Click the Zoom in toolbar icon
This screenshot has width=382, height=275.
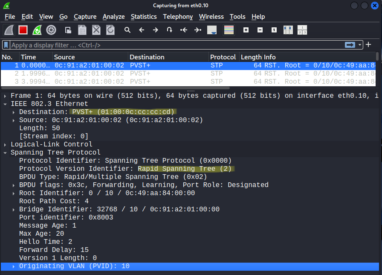coord(246,30)
